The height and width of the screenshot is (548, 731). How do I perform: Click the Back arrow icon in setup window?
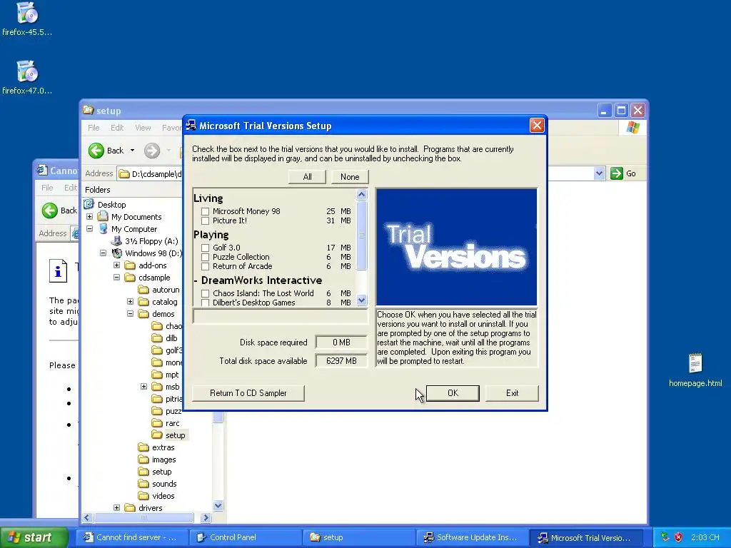click(x=96, y=151)
